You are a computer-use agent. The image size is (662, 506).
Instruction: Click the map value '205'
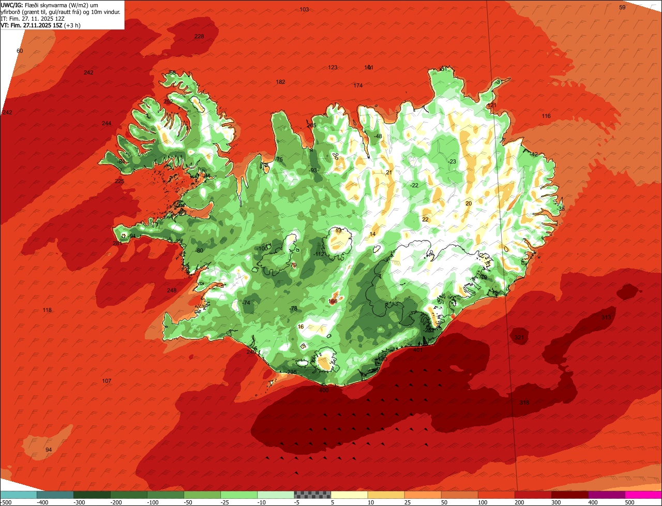311,125
